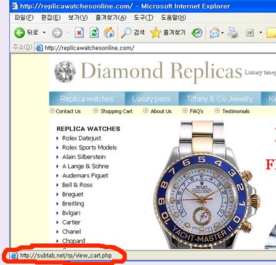Open Rolex Sports Models category
The width and height of the screenshot is (276, 265).
[90, 147]
